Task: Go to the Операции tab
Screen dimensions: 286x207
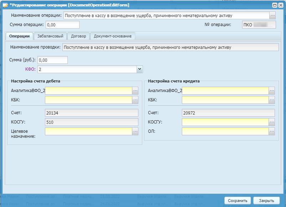Action: point(20,36)
